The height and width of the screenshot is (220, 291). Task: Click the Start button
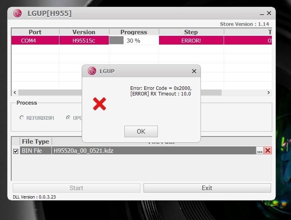(x=77, y=188)
